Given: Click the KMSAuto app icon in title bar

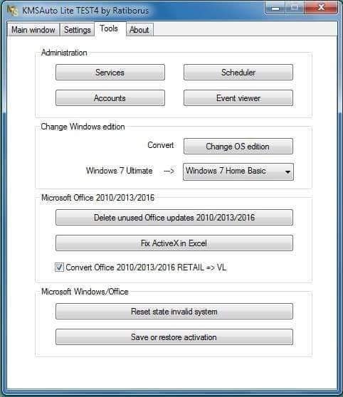Looking at the screenshot, I should click(x=12, y=11).
